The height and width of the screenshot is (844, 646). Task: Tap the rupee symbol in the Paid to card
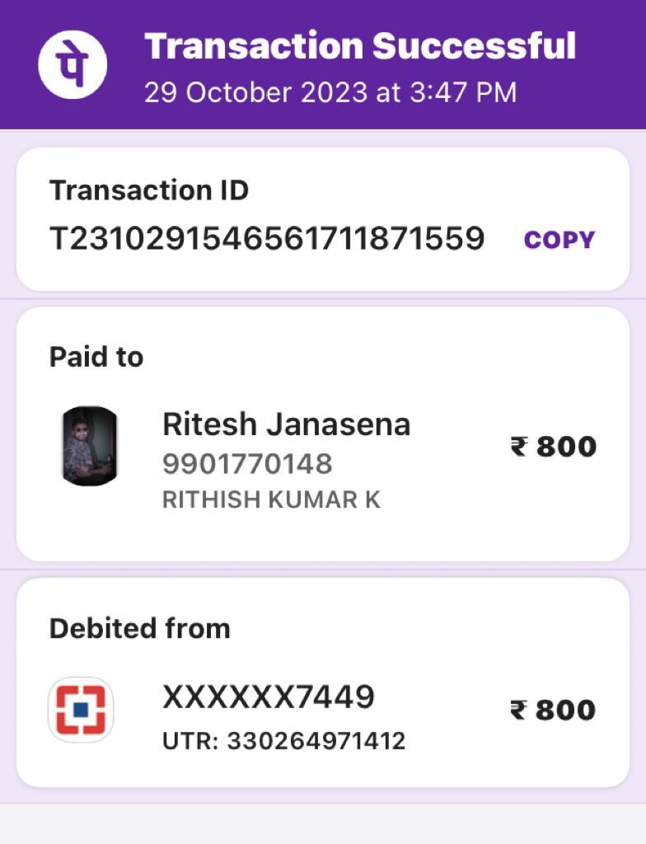[518, 447]
